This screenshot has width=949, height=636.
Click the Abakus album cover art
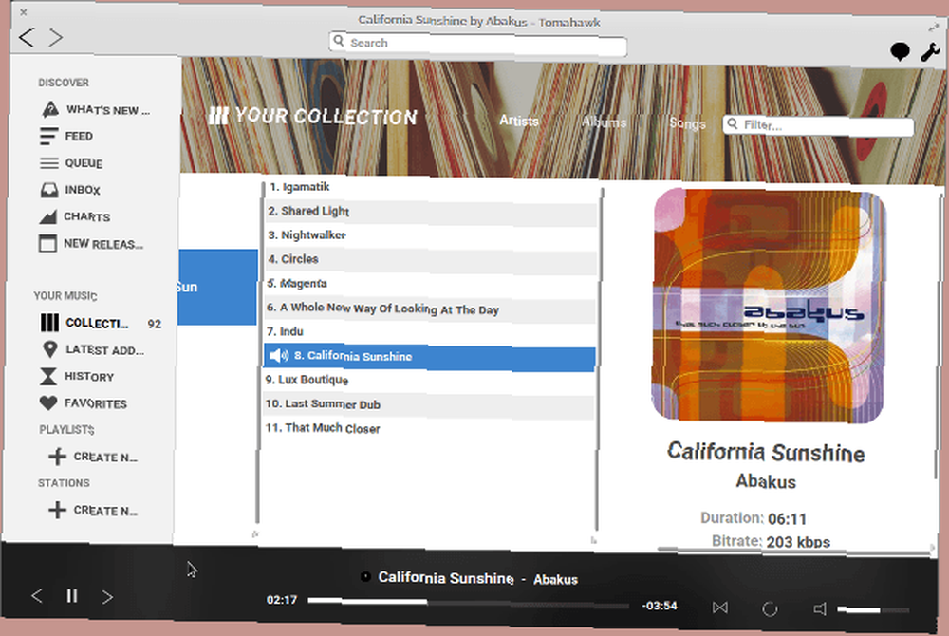[769, 305]
